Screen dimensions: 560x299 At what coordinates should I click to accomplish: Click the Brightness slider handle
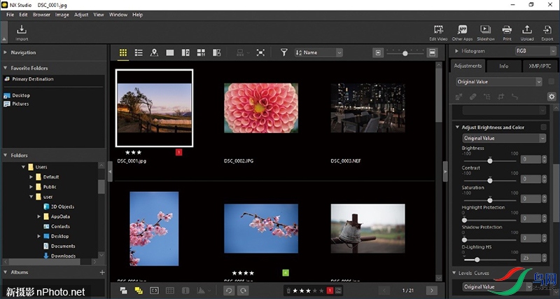[489, 160]
